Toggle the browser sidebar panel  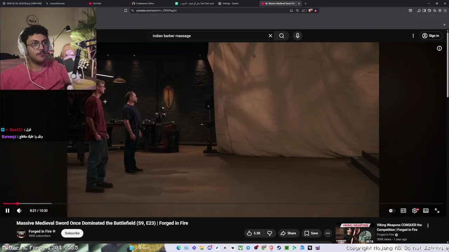[424, 10]
